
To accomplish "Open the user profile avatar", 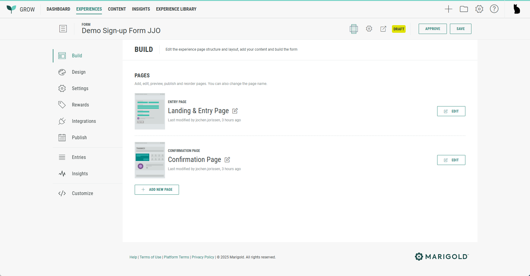I will (516, 9).
